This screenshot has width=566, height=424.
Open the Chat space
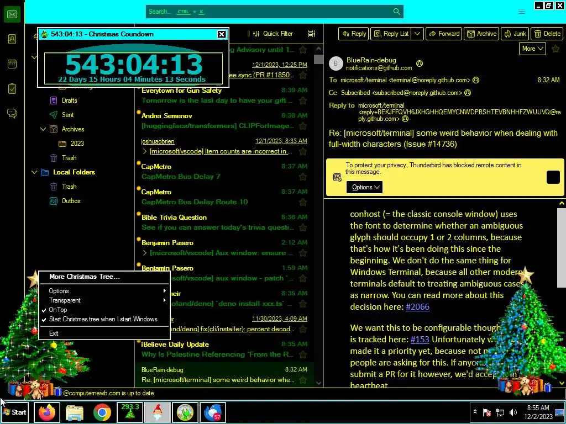tap(12, 114)
